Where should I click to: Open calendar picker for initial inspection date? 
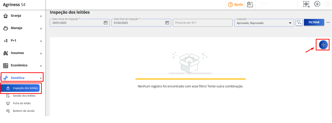[106, 23]
